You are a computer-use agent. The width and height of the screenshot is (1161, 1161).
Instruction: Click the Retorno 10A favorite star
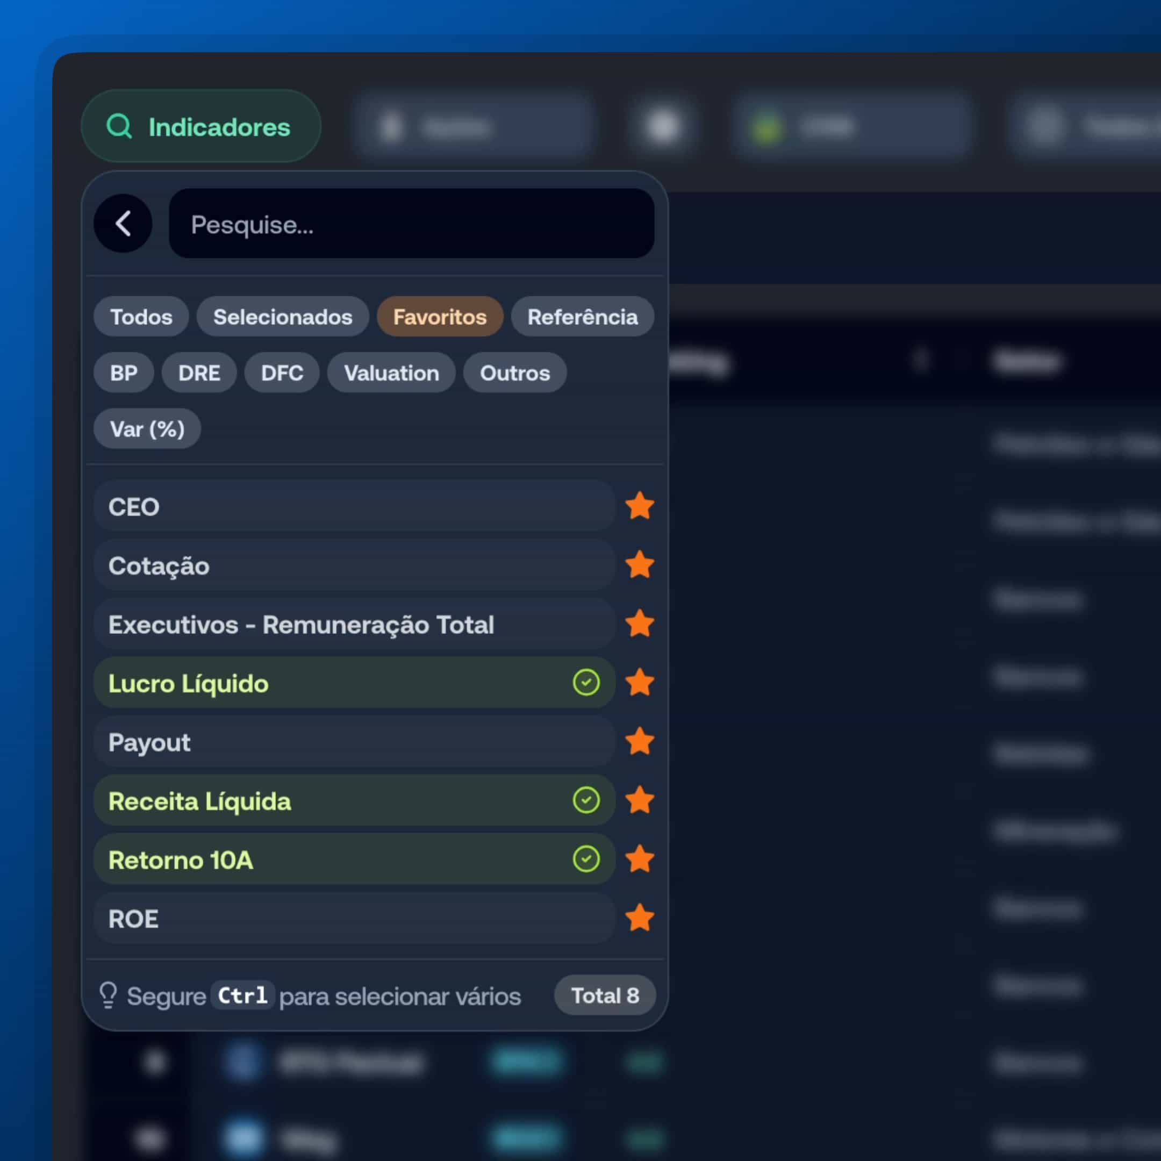[640, 859]
